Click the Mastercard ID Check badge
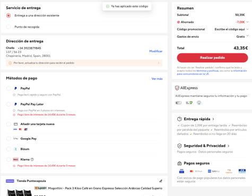Viewport: 252px width, 196px height. [196, 171]
